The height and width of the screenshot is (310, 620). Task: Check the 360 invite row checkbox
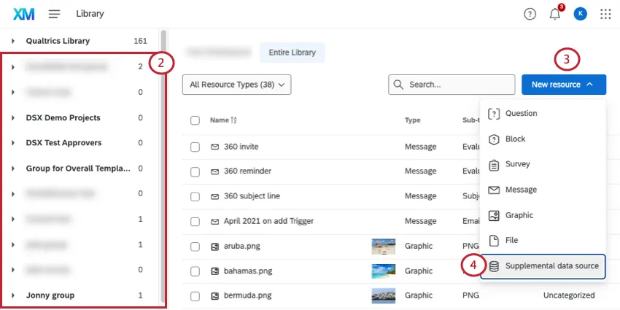[x=195, y=147]
